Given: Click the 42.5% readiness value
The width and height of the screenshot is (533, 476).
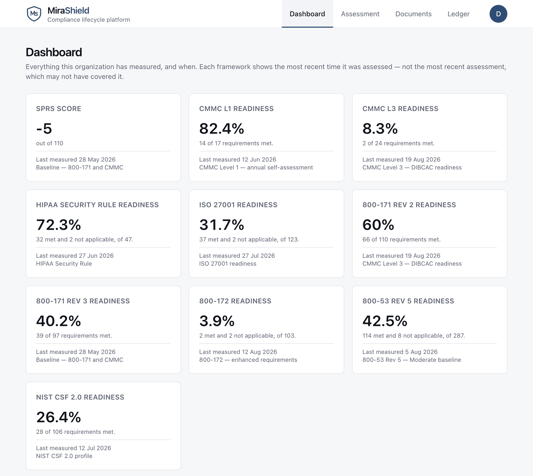Looking at the screenshot, I should pyautogui.click(x=385, y=321).
